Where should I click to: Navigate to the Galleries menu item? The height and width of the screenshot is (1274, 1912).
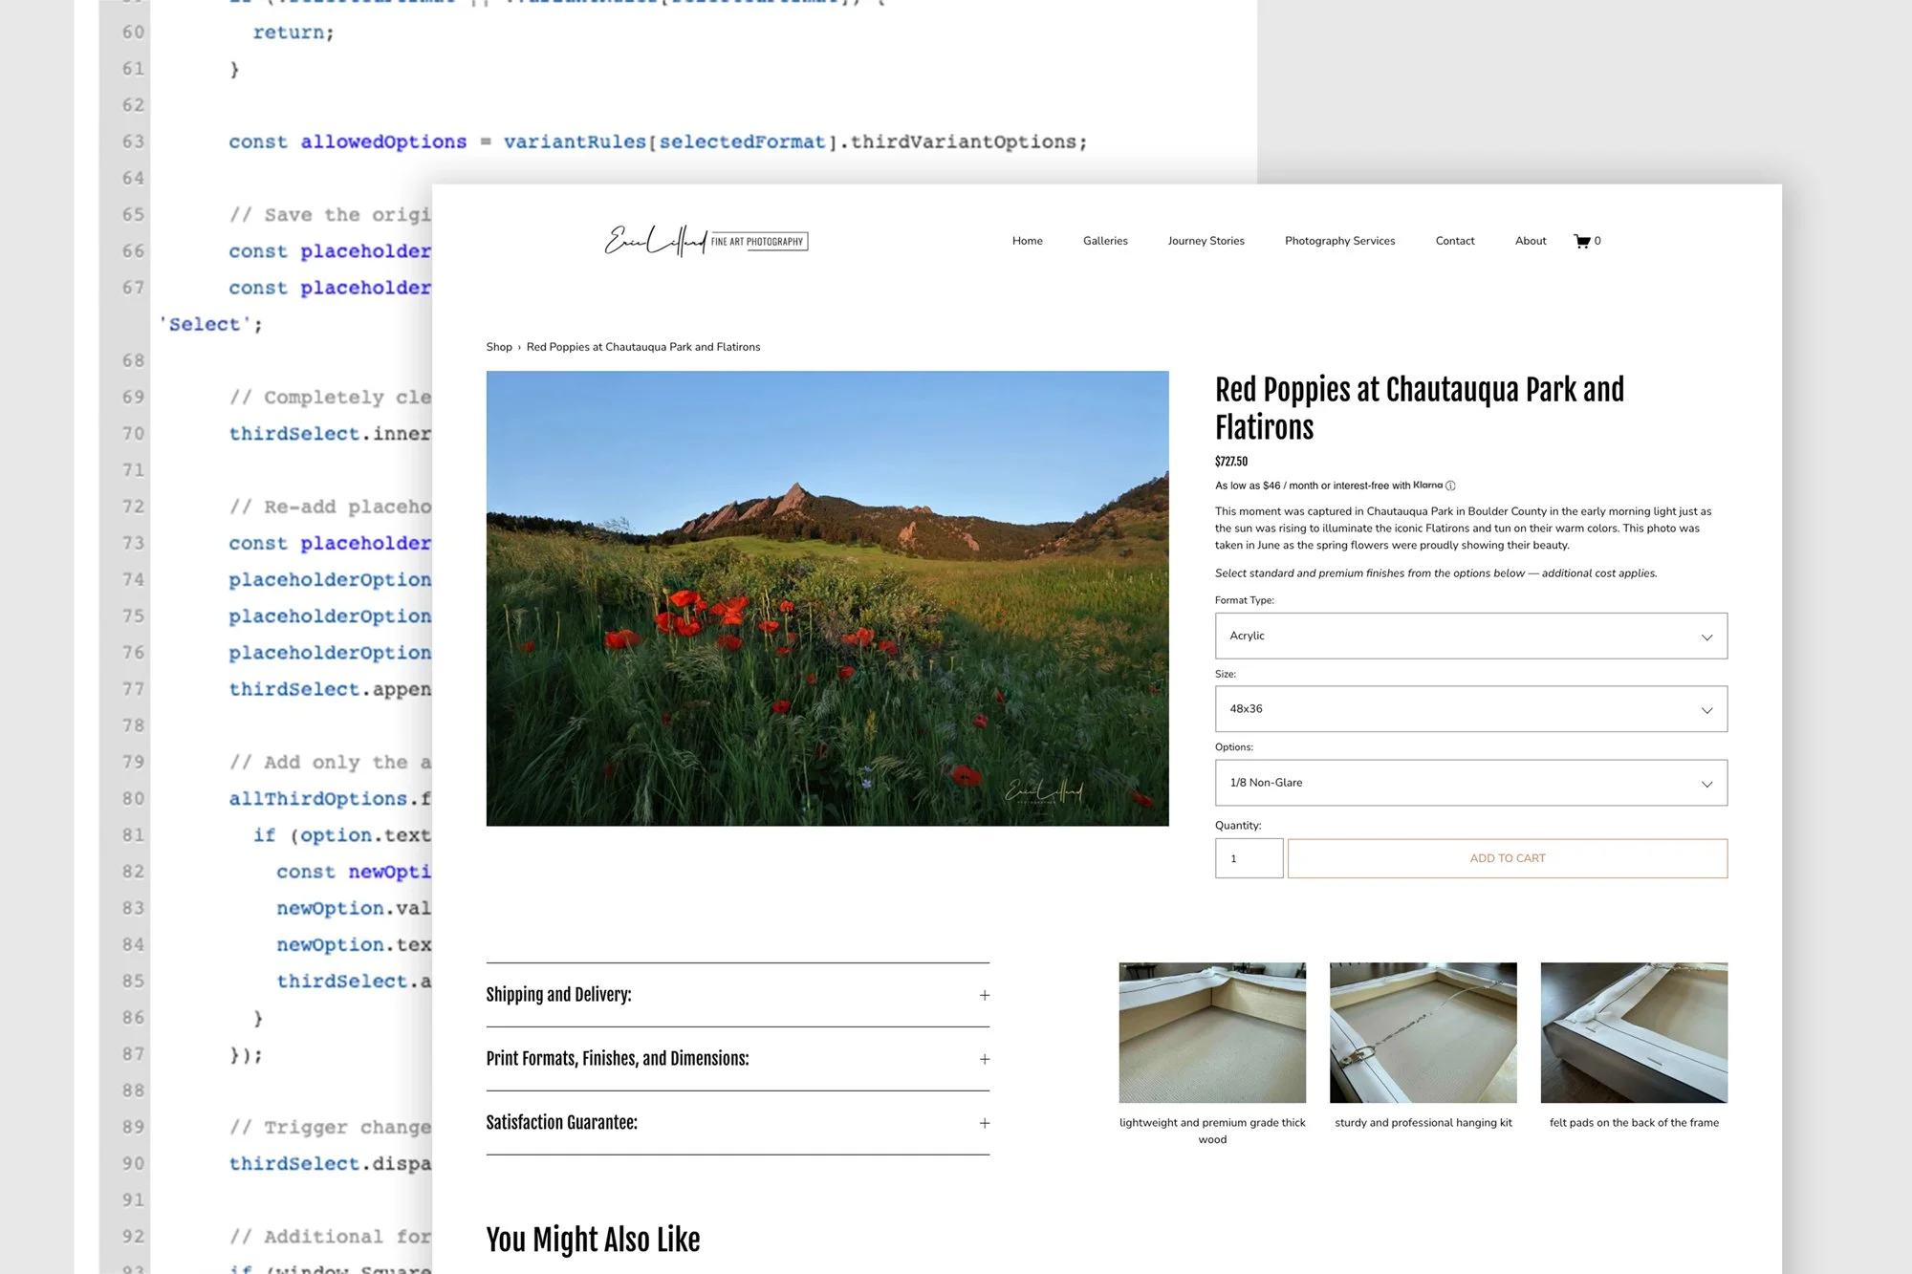(1105, 241)
